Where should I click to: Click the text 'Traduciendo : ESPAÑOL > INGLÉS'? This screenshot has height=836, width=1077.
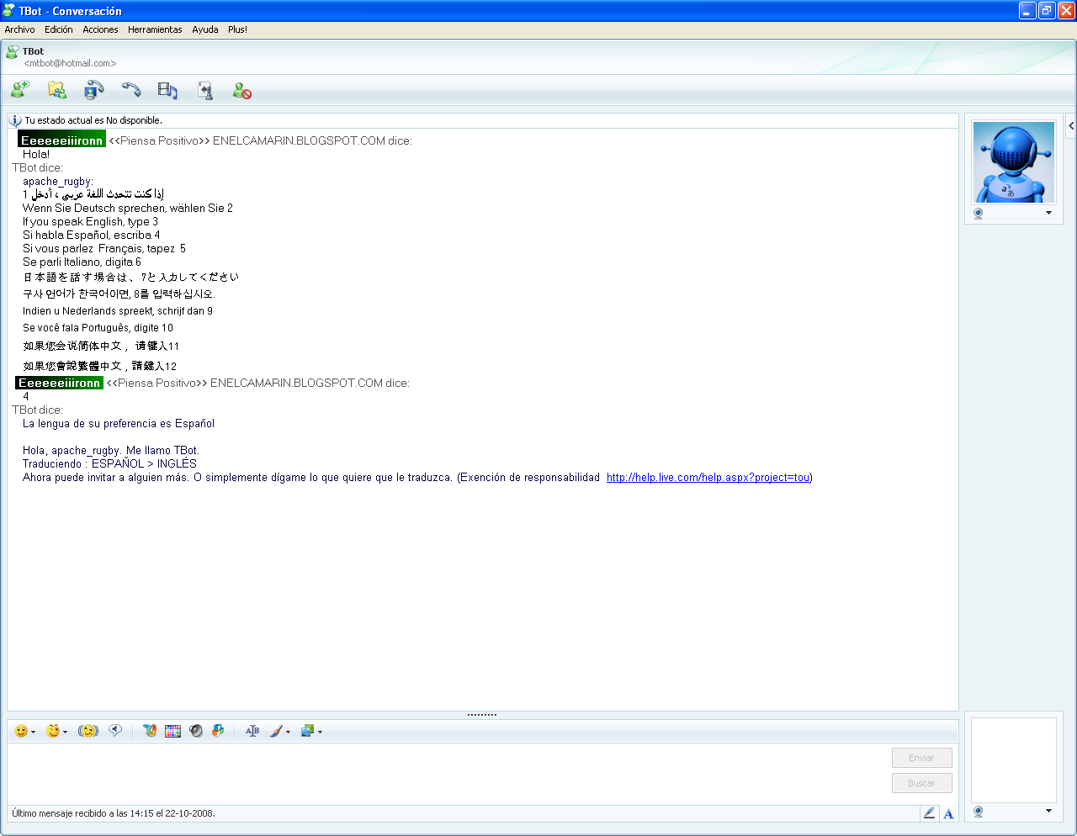pos(109,464)
